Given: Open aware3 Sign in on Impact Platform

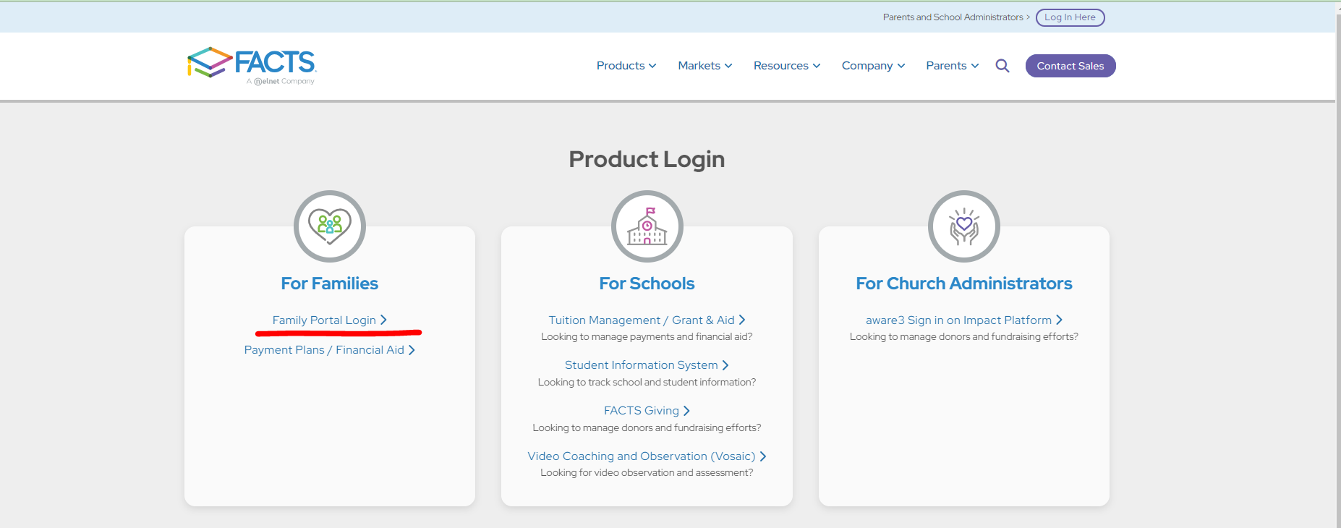Looking at the screenshot, I should point(964,320).
